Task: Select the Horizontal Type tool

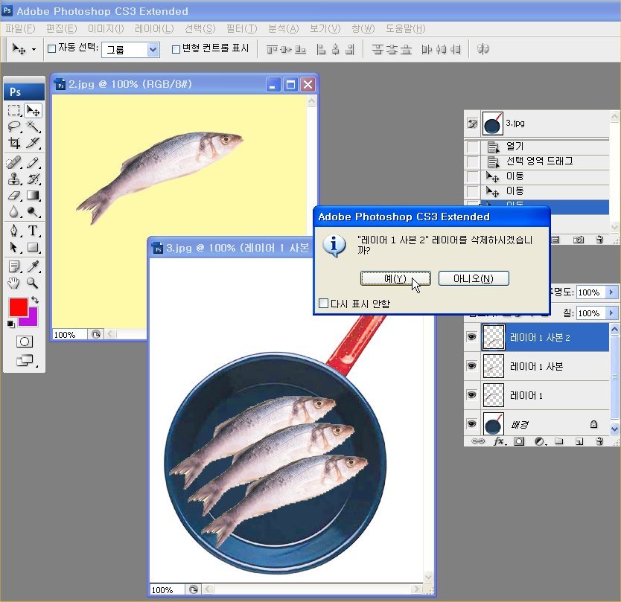Action: 34,231
